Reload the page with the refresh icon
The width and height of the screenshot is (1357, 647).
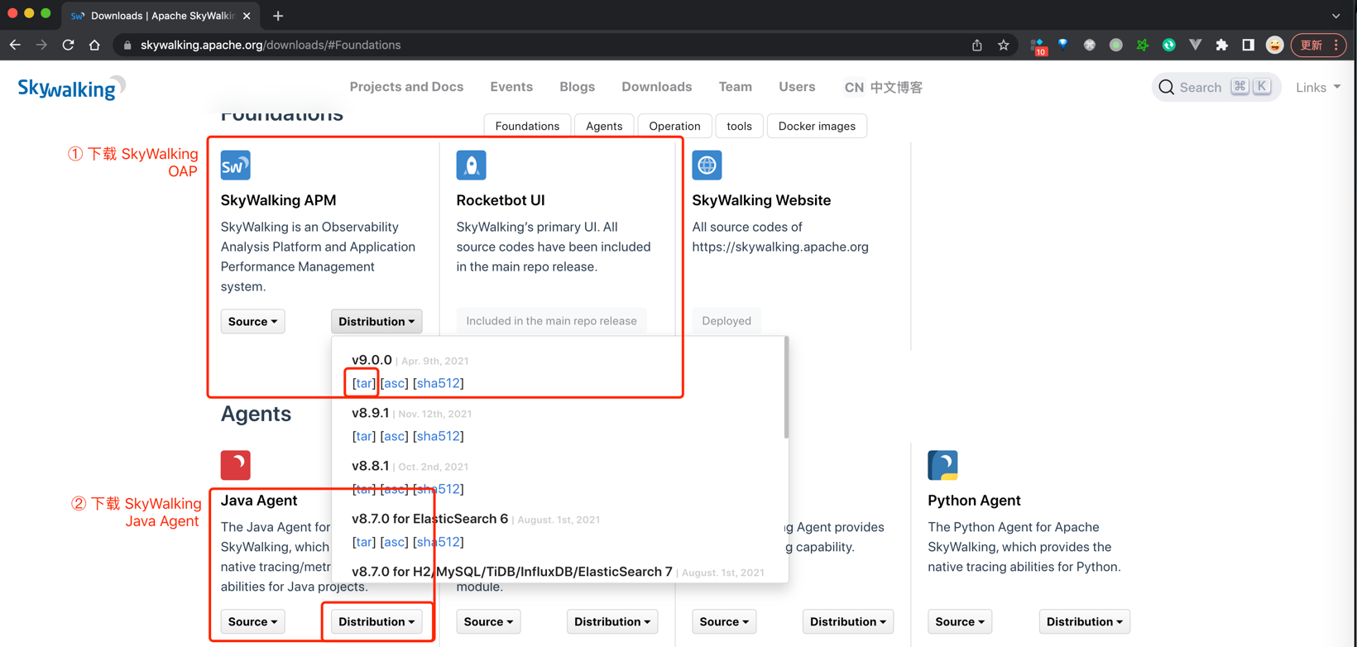pyautogui.click(x=68, y=45)
